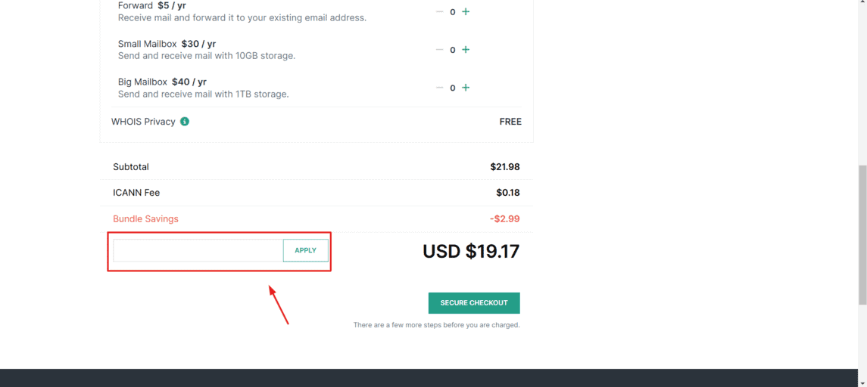Click the Bundle Savings label
The height and width of the screenshot is (387, 867).
point(145,218)
